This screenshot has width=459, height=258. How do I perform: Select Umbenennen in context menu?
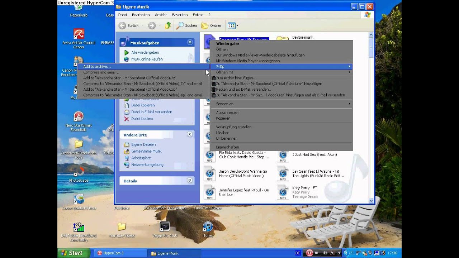[x=281, y=139]
